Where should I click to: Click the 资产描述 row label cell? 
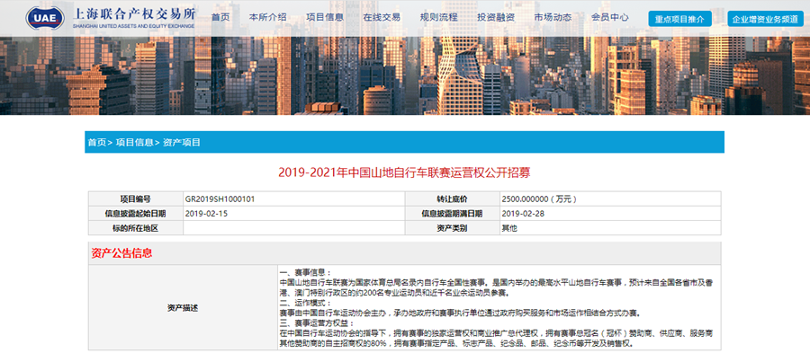[x=183, y=308]
